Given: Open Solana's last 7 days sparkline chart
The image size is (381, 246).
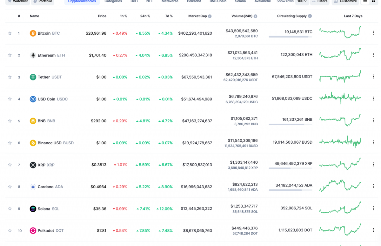Looking at the screenshot, I should coord(340,208).
